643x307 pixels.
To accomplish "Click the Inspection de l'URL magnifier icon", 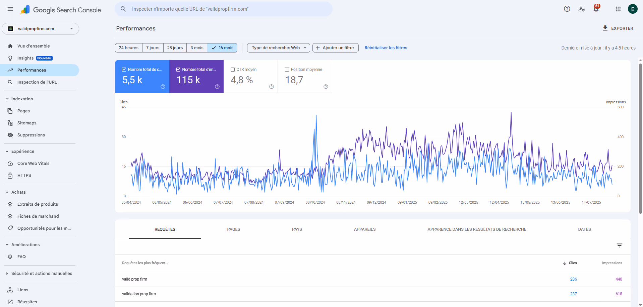I will coord(10,82).
